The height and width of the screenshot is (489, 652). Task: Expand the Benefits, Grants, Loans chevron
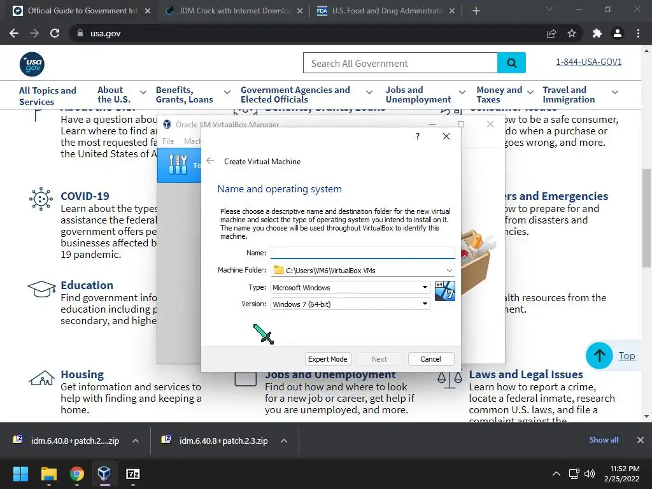coord(227,92)
